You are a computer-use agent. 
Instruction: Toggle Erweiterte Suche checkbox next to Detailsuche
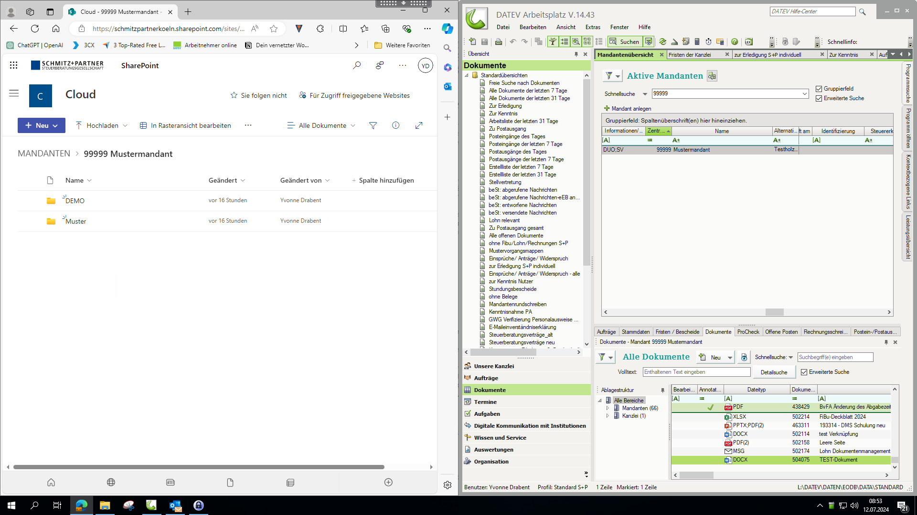click(804, 372)
